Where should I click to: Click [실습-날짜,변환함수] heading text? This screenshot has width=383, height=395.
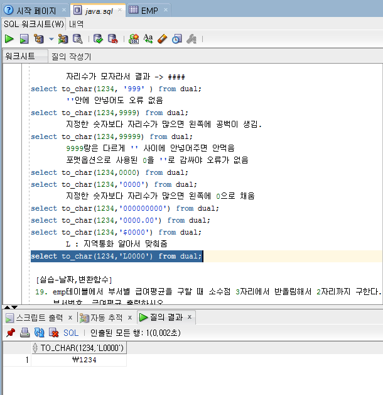tap(74, 280)
